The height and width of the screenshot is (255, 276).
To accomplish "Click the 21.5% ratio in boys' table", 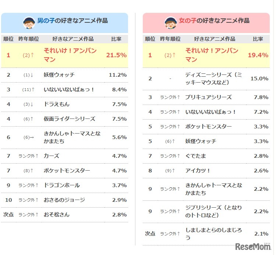I will coord(116,55).
